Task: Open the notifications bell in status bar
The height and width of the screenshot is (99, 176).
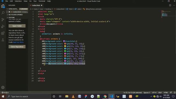Action: click(175, 92)
